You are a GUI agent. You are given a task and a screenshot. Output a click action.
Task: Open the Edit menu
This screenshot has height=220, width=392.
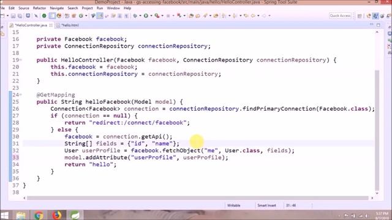tap(12, 8)
